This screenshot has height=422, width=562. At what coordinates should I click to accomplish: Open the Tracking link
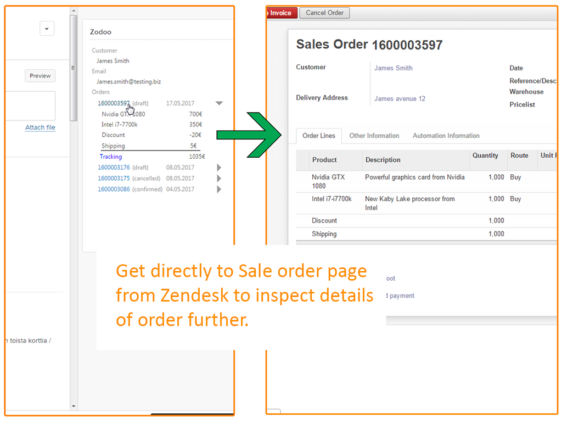click(x=111, y=157)
